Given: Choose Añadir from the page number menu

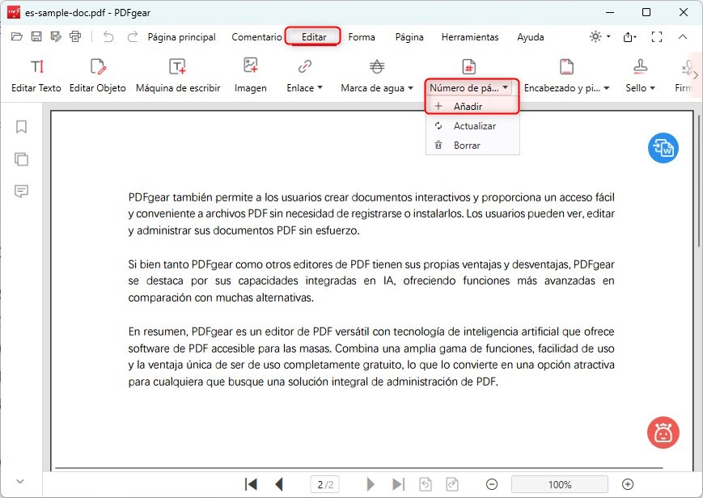Looking at the screenshot, I should [472, 106].
